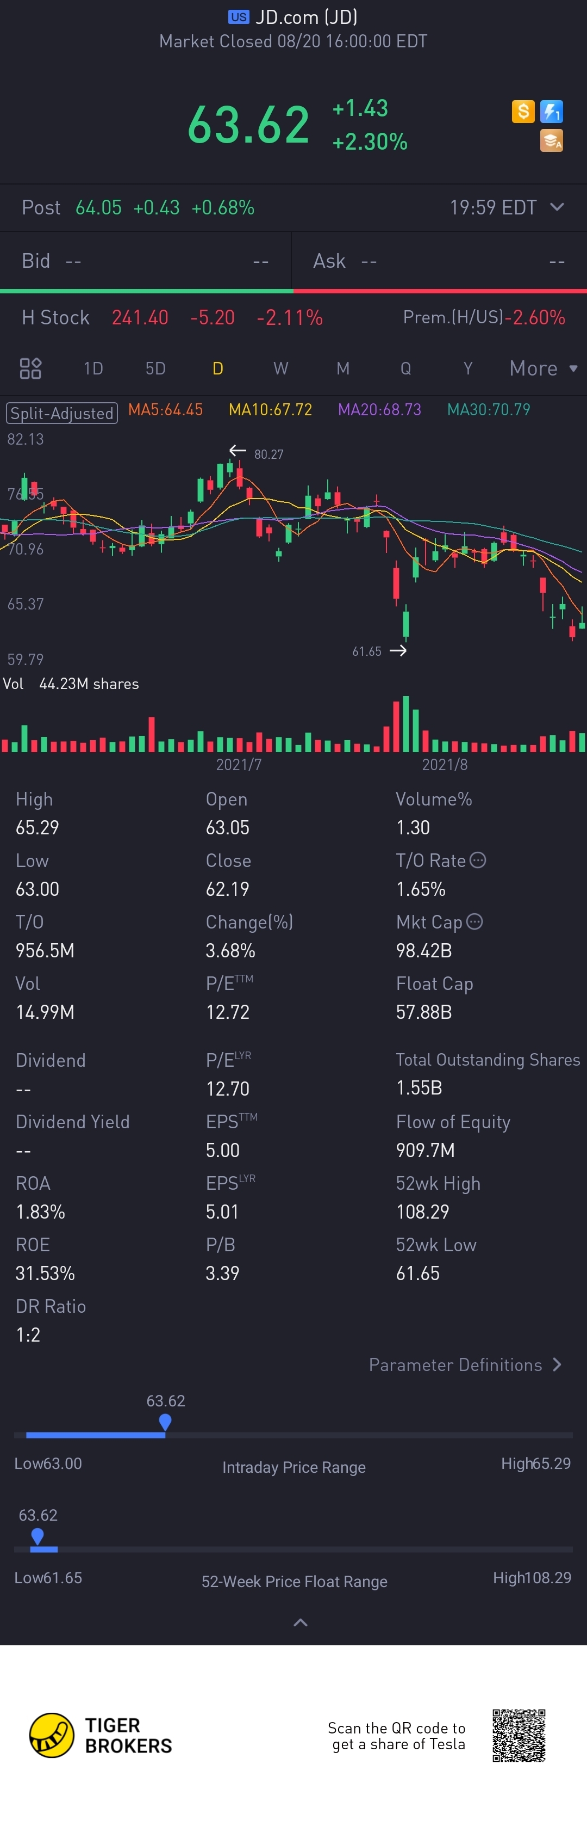The height and width of the screenshot is (1826, 587).
Task: Tap the US market flag badge
Action: [239, 17]
